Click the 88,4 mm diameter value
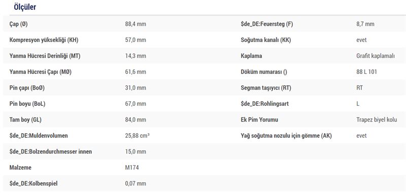 pos(136,24)
